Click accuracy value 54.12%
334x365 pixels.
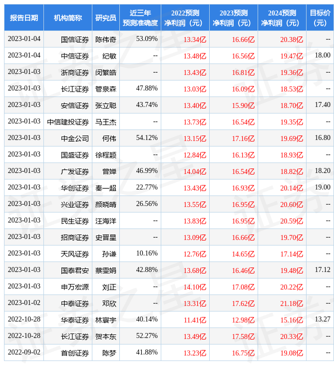[x=147, y=138]
